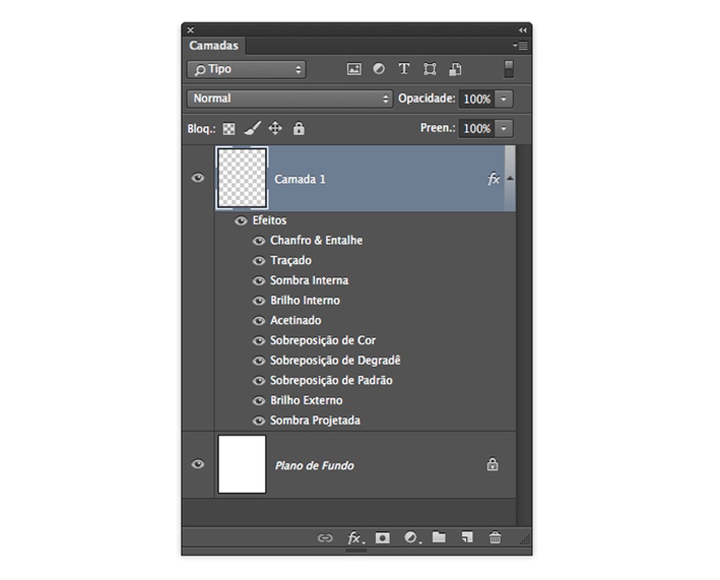Open the Camadas panel options menu
720x580 pixels.
(521, 46)
